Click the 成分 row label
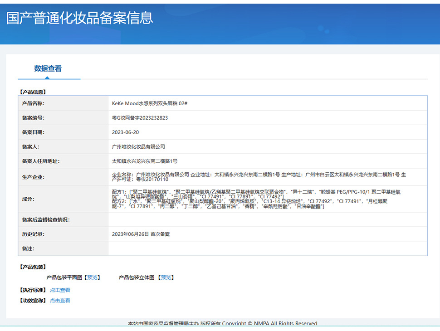 [x=28, y=199]
